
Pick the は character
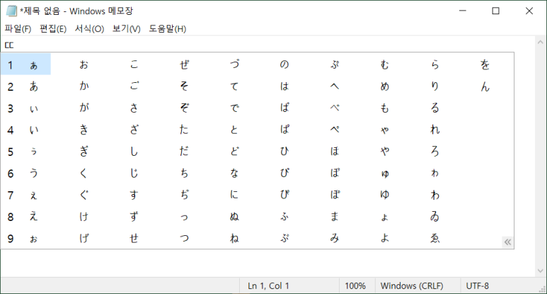pos(284,86)
